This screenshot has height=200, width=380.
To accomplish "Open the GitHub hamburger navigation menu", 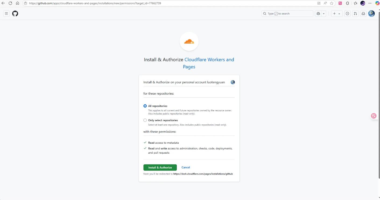I will click(x=6, y=13).
